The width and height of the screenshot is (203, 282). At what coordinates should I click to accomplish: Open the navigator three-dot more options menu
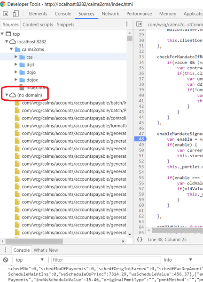coord(127,24)
